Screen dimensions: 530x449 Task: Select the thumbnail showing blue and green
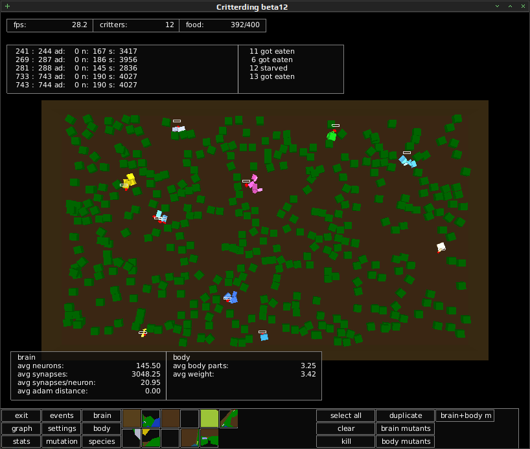click(x=151, y=419)
